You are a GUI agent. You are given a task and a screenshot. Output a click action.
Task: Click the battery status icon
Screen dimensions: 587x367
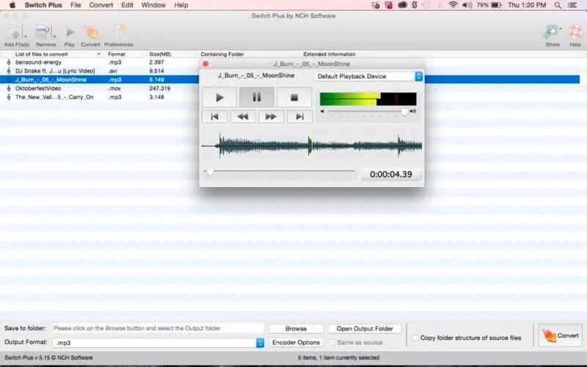click(497, 5)
